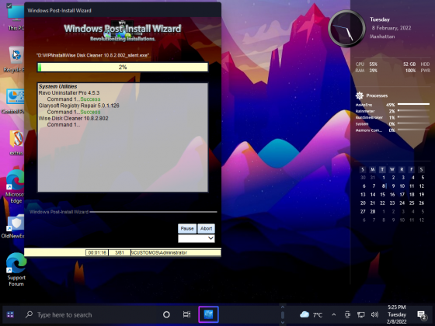The width and height of the screenshot is (435, 326).
Task: Select day 8 in the calendar widget
Action: [x=384, y=186]
